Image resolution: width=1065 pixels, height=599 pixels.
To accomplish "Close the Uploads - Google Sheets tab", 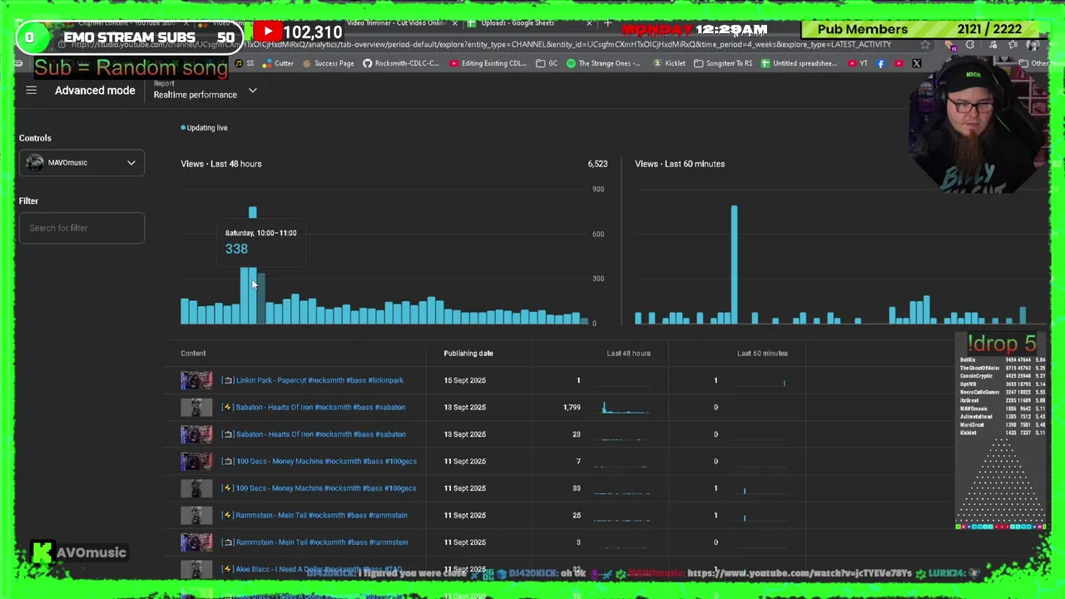I will [589, 22].
